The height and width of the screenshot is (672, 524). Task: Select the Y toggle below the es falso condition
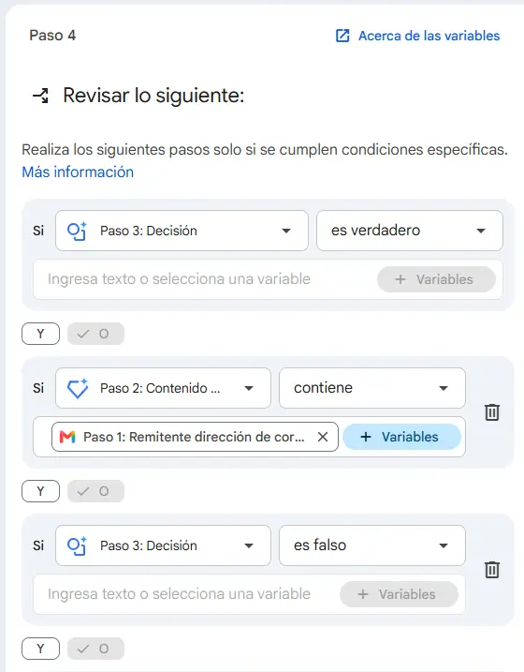click(40, 649)
